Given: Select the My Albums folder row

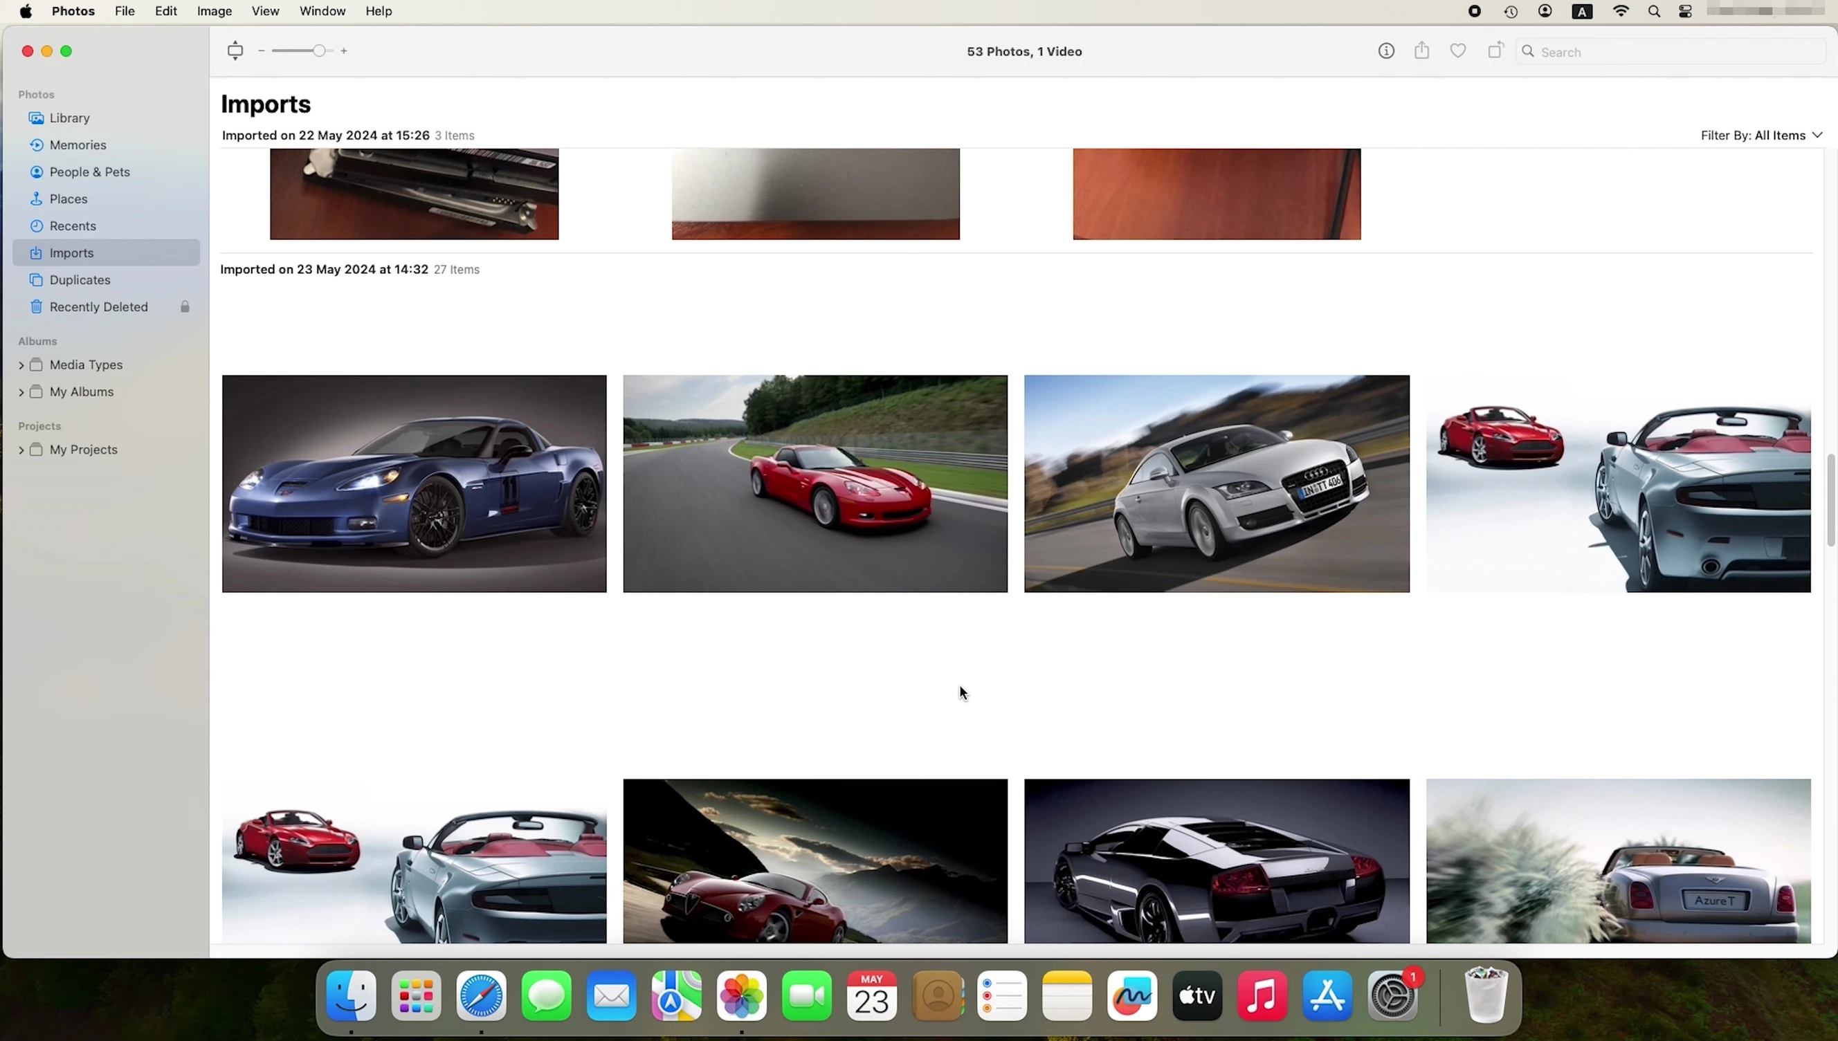Looking at the screenshot, I should [x=107, y=391].
